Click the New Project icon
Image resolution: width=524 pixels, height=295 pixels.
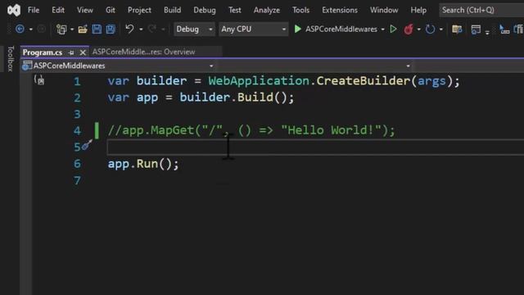pyautogui.click(x=61, y=29)
